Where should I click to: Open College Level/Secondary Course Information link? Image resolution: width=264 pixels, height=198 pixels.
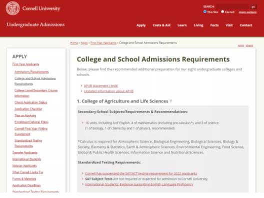click(36, 93)
